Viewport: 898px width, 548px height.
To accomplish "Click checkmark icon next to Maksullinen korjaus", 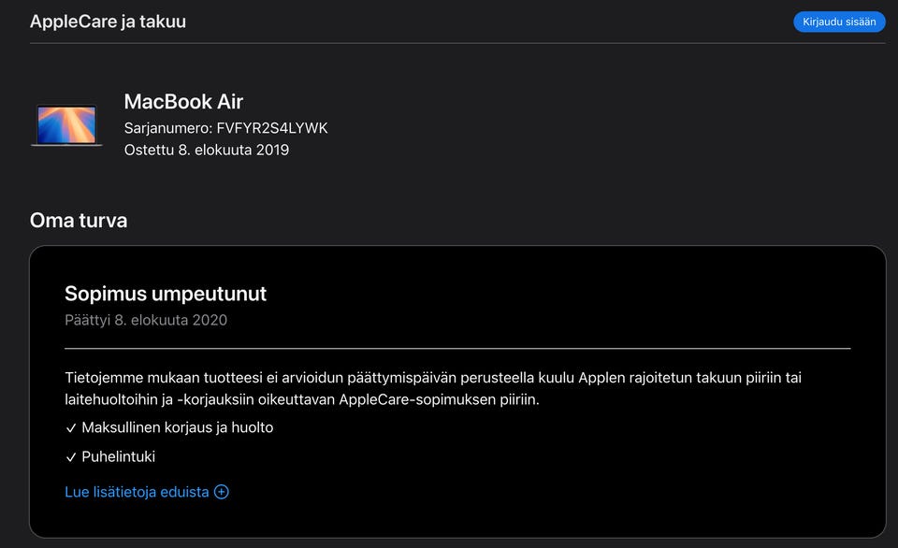I will tap(71, 428).
